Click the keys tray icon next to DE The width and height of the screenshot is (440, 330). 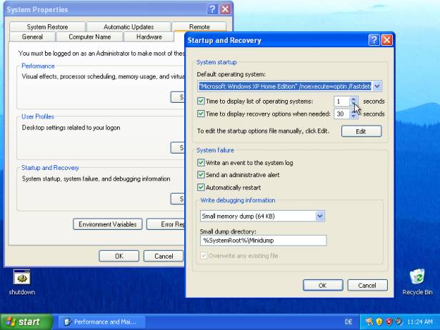point(369,321)
